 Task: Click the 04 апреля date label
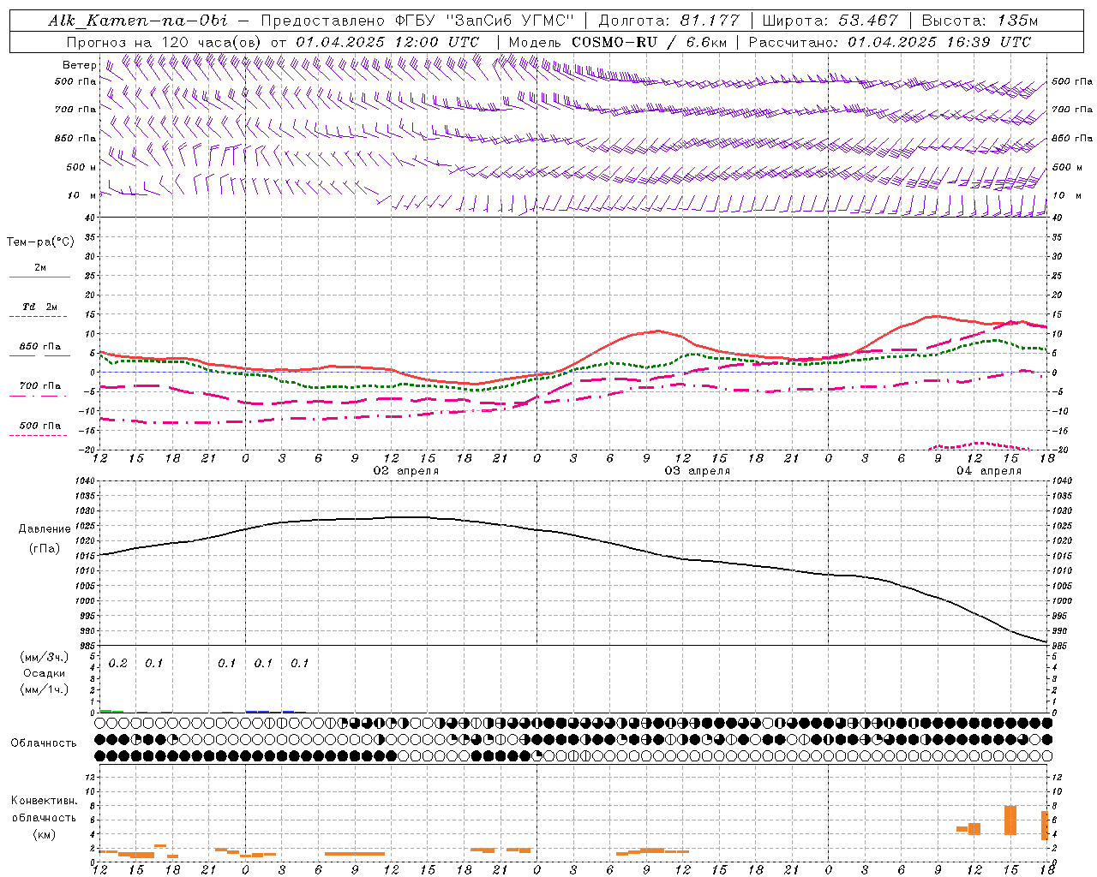(989, 471)
